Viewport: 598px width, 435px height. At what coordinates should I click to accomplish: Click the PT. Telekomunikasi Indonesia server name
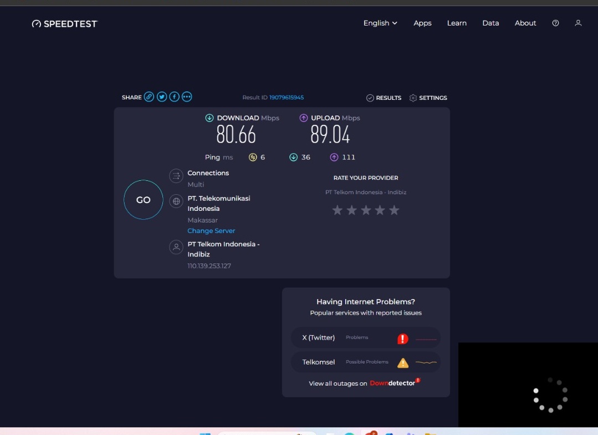click(x=219, y=204)
